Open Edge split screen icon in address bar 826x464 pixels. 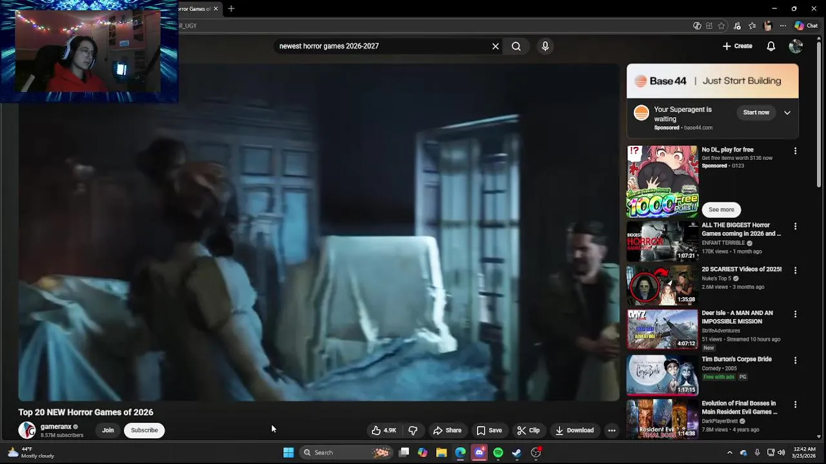pyautogui.click(x=709, y=26)
